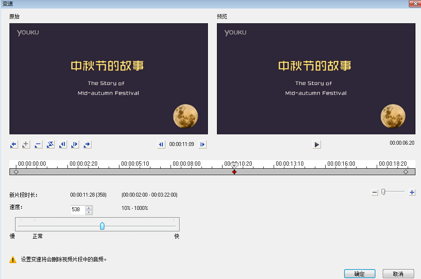Select the start keyframe diamond on timeline
The width and height of the screenshot is (421, 279).
pyautogui.click(x=16, y=172)
